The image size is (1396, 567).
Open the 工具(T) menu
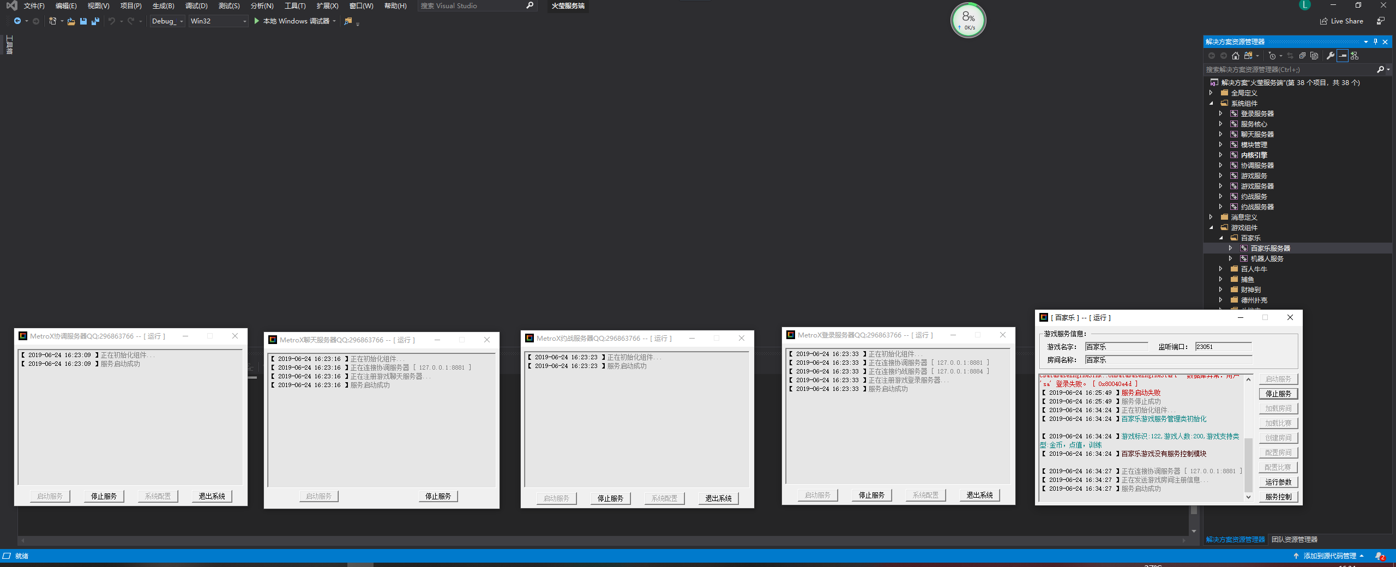point(295,5)
